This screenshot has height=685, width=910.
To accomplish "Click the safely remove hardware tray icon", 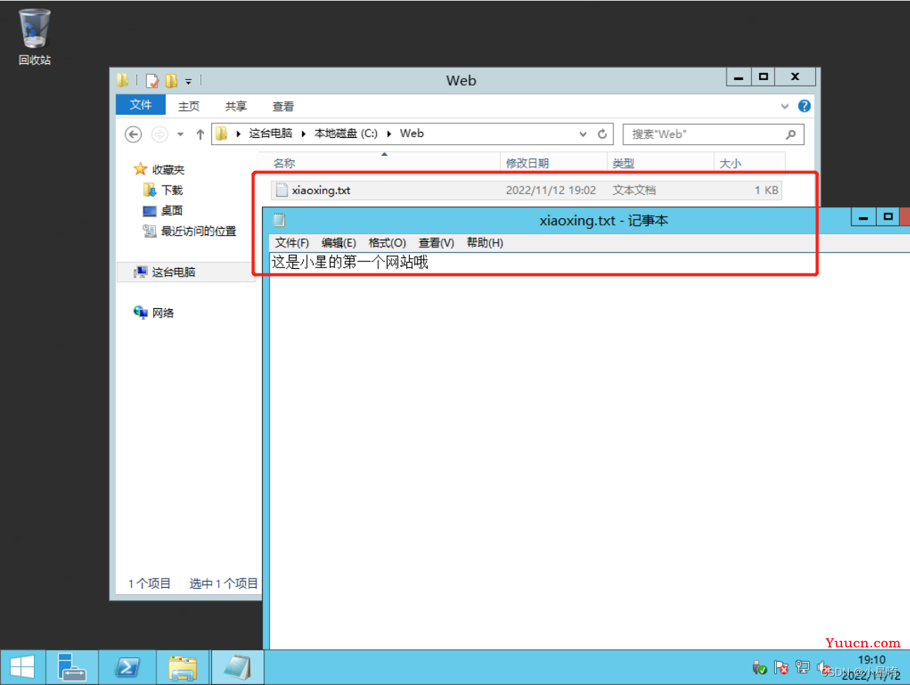I will [759, 667].
